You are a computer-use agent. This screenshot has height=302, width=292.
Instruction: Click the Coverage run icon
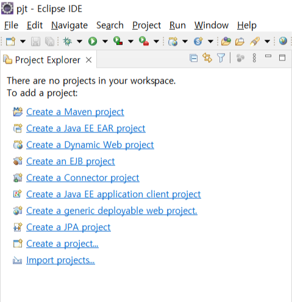coord(118,41)
